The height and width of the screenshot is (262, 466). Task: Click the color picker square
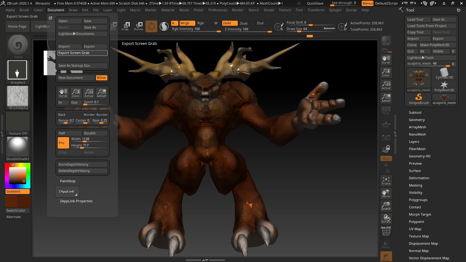tap(18, 176)
